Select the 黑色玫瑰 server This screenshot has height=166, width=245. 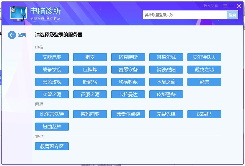pos(52,82)
